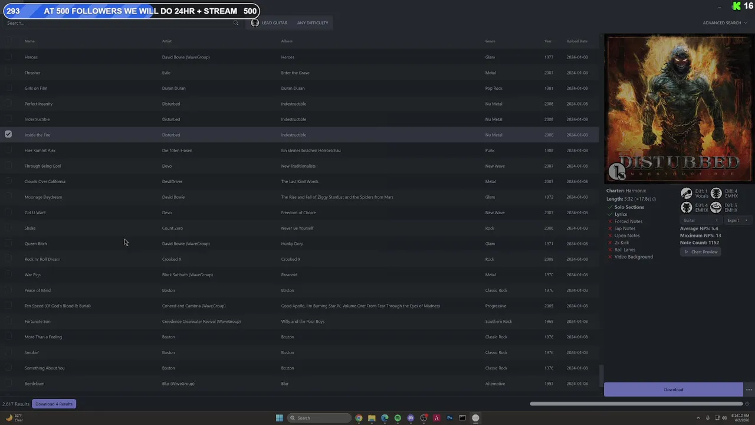Image resolution: width=755 pixels, height=425 pixels.
Task: Click the microphone icon in the system tray
Action: tap(708, 418)
